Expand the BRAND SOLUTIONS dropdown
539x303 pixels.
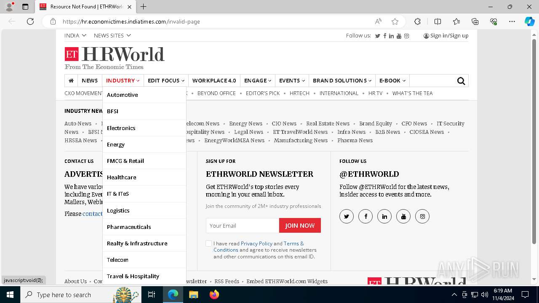coord(342,80)
